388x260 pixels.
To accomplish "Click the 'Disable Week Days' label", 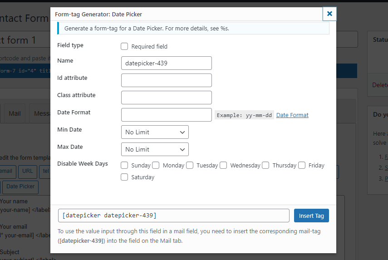I will tap(83, 164).
